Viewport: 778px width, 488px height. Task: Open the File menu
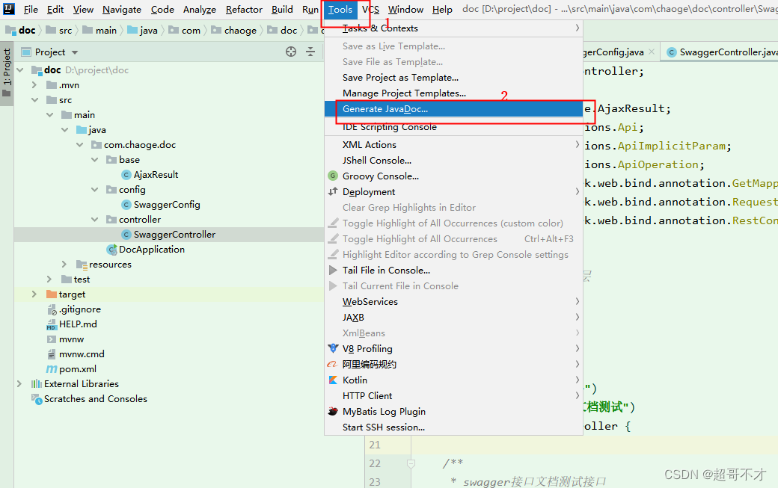point(31,10)
